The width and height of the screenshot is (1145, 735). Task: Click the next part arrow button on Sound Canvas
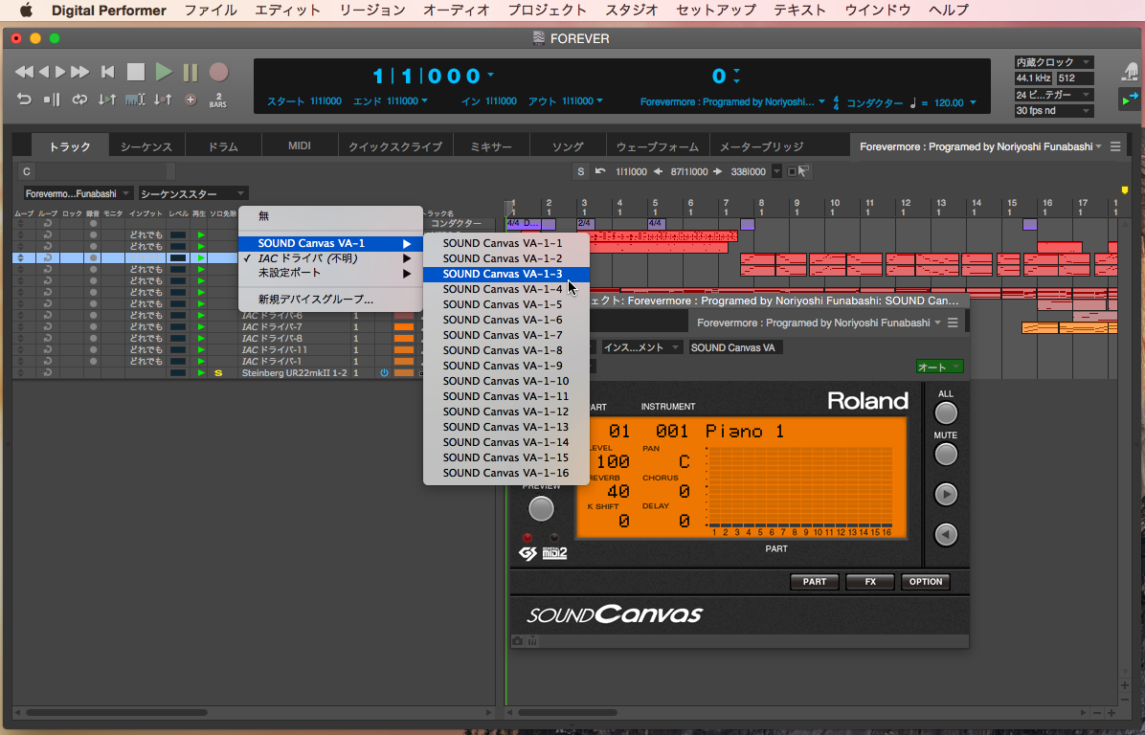[946, 494]
